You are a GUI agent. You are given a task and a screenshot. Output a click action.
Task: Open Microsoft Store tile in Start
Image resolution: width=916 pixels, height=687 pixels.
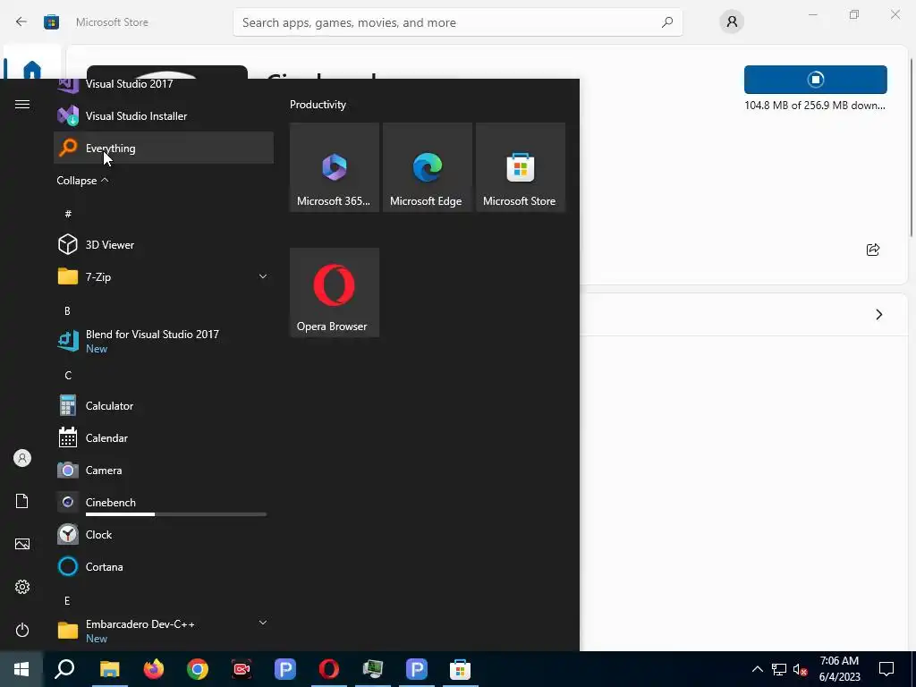click(520, 167)
